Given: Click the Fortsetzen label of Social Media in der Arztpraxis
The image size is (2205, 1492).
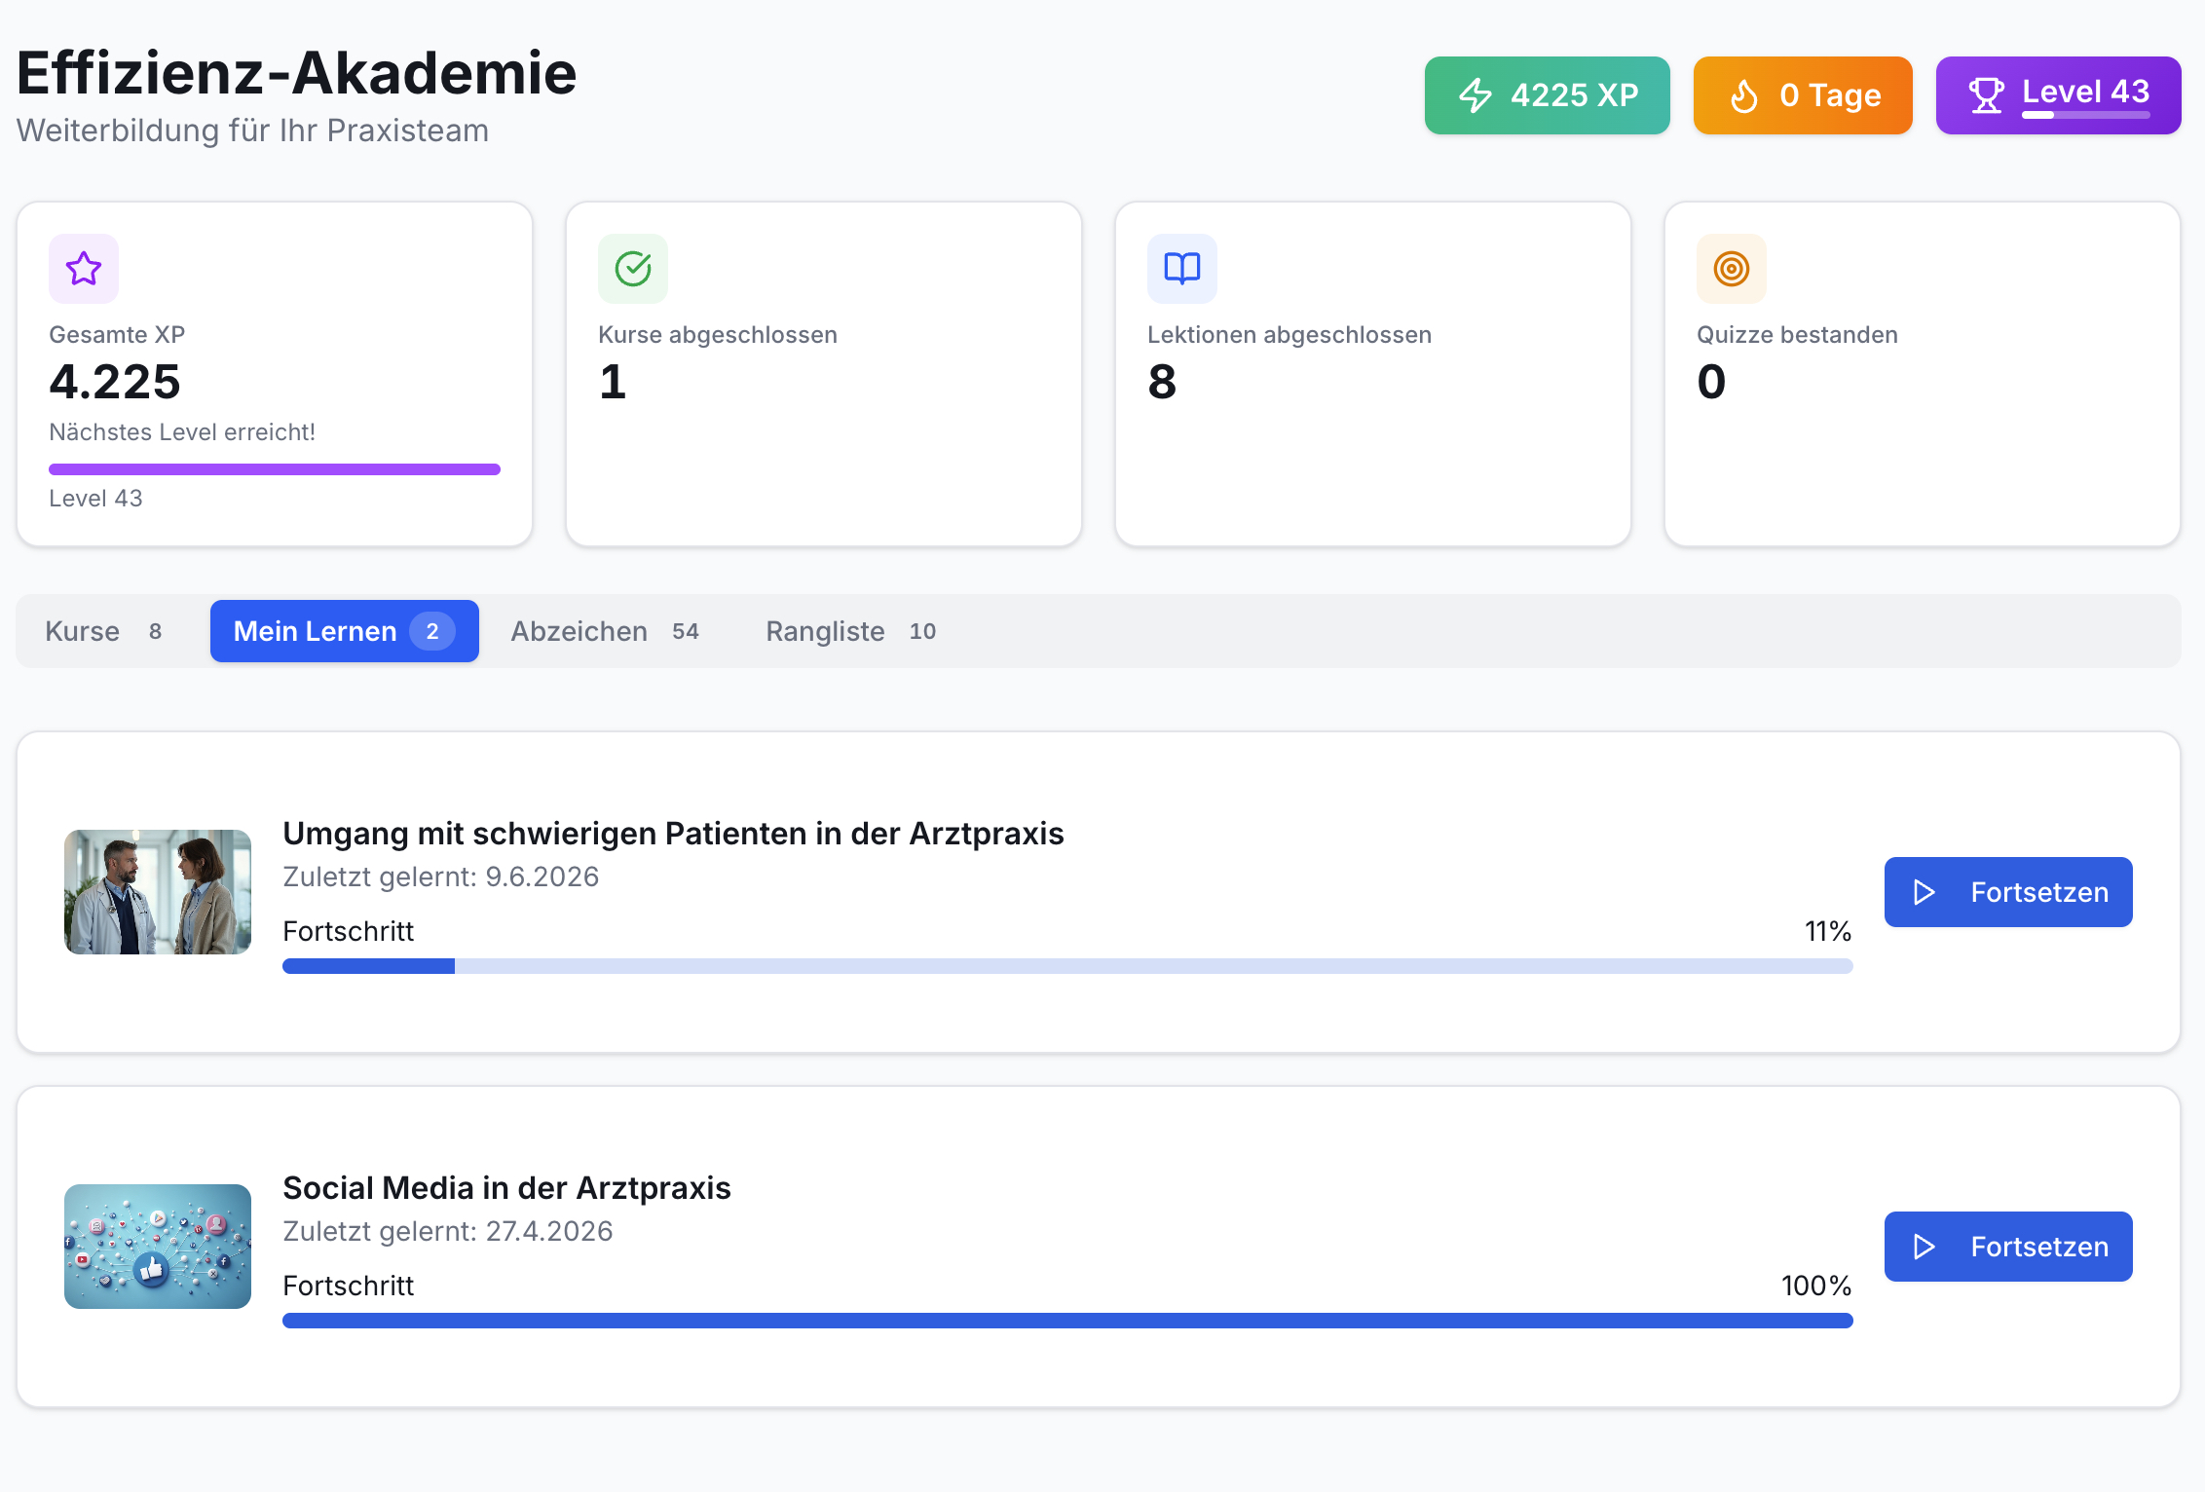Looking at the screenshot, I should (2039, 1247).
